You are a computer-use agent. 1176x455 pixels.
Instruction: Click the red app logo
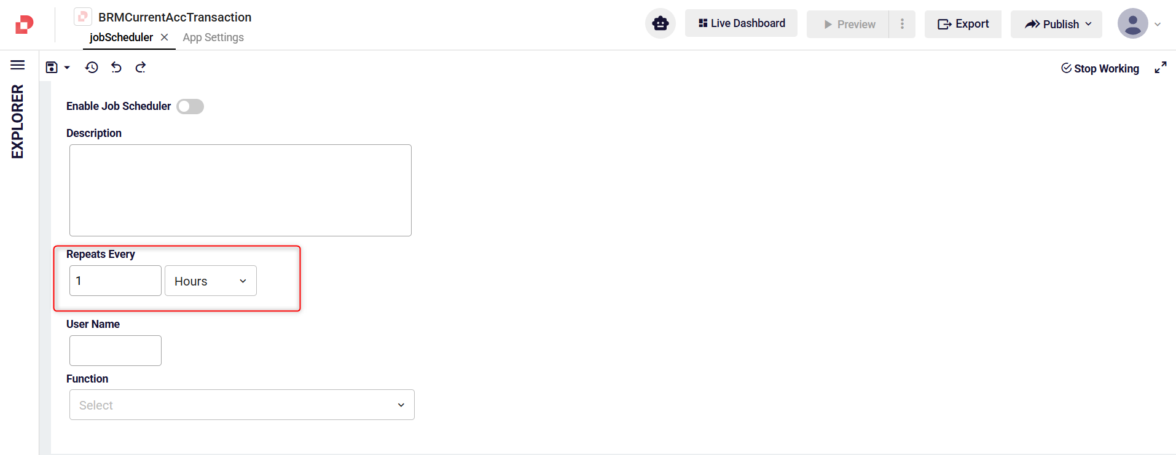click(x=25, y=25)
